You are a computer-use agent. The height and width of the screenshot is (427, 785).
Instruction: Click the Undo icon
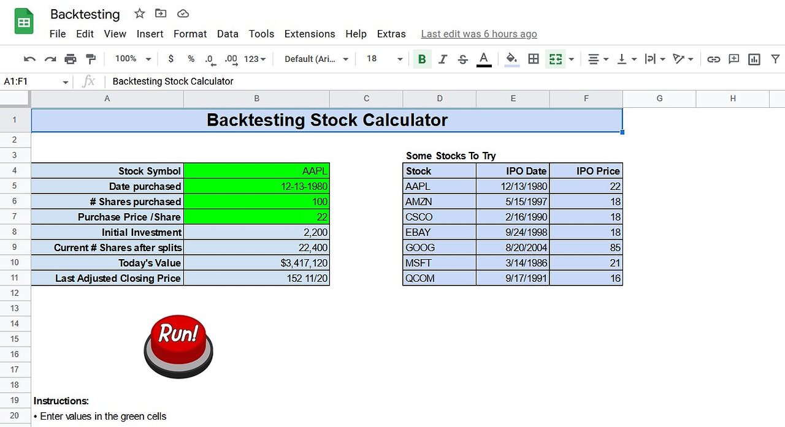29,59
